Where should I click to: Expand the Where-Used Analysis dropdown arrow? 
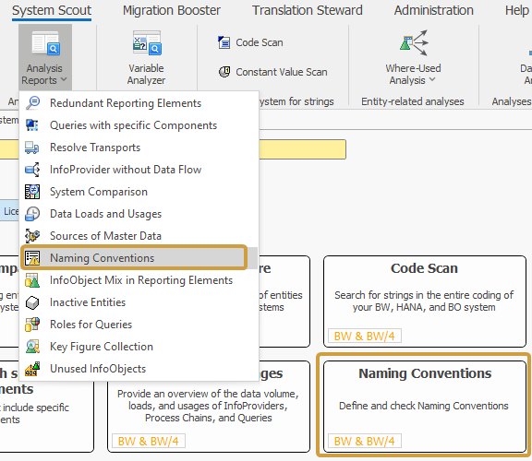point(432,79)
